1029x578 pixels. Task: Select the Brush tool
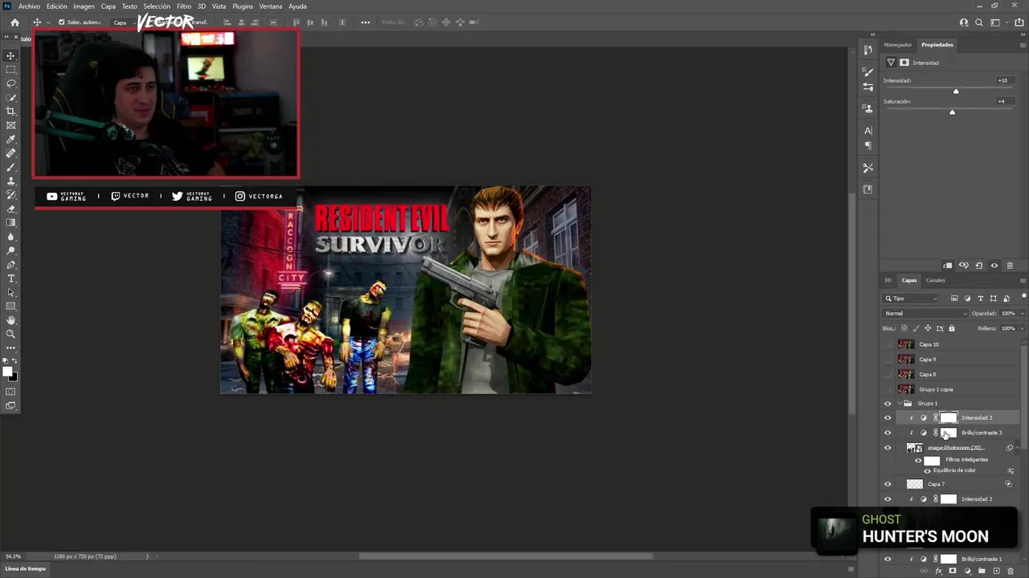click(11, 167)
